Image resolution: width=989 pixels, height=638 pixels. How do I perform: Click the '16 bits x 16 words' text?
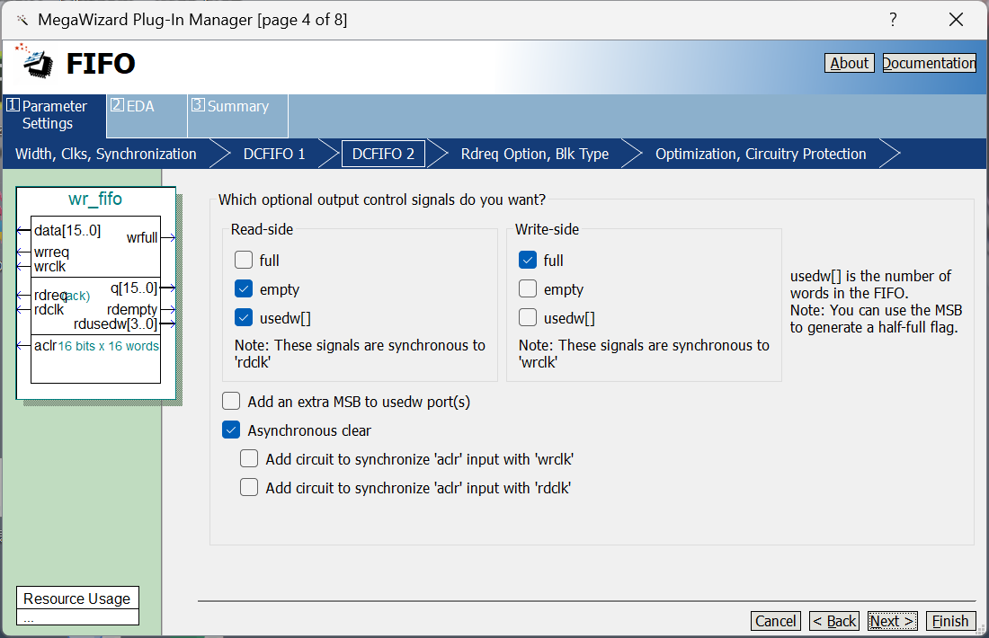click(x=109, y=346)
